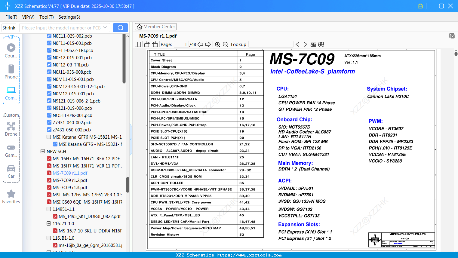Viewport: 458px width, 258px height.
Task: Click the Page number input field
Action: click(181, 45)
